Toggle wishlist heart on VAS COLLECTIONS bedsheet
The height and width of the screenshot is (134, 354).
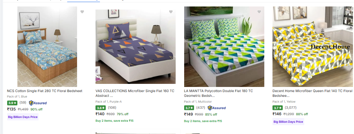(x=171, y=12)
